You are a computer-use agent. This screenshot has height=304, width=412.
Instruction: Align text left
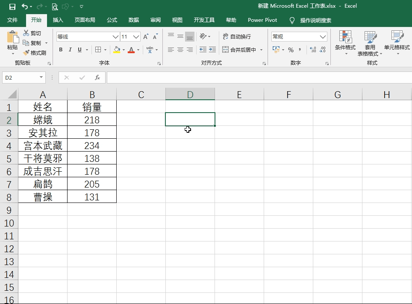coord(171,50)
